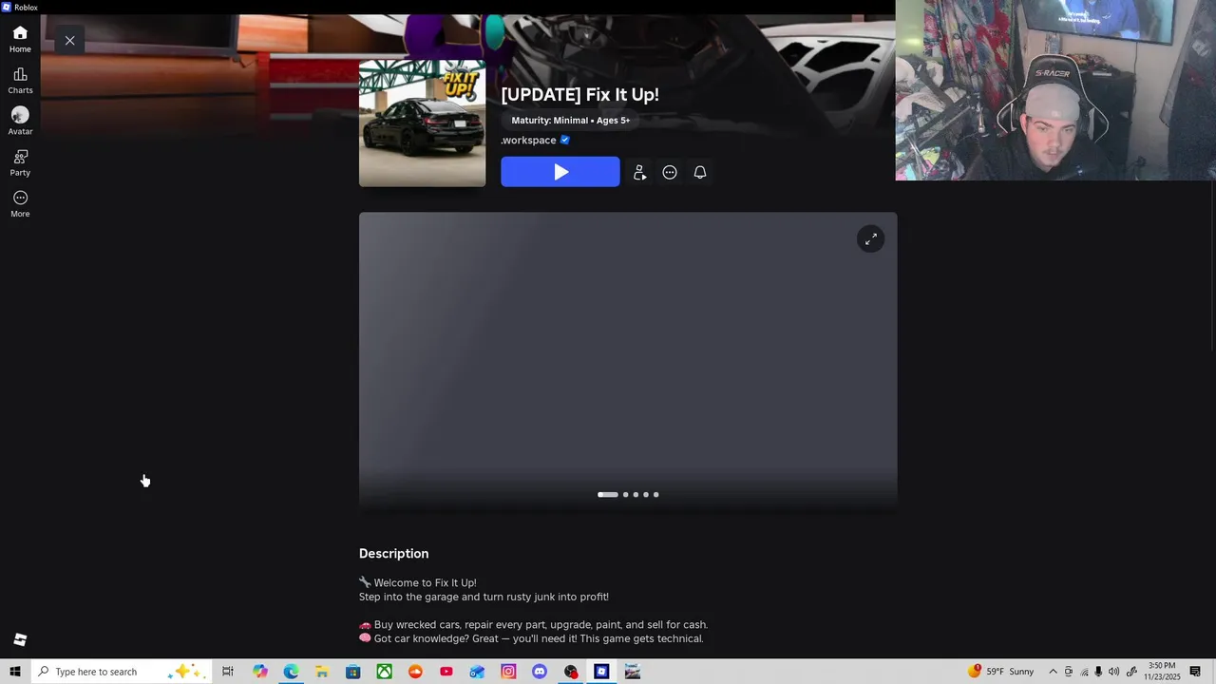Open OBS Studio from the taskbar
The image size is (1216, 684).
pyautogui.click(x=571, y=672)
